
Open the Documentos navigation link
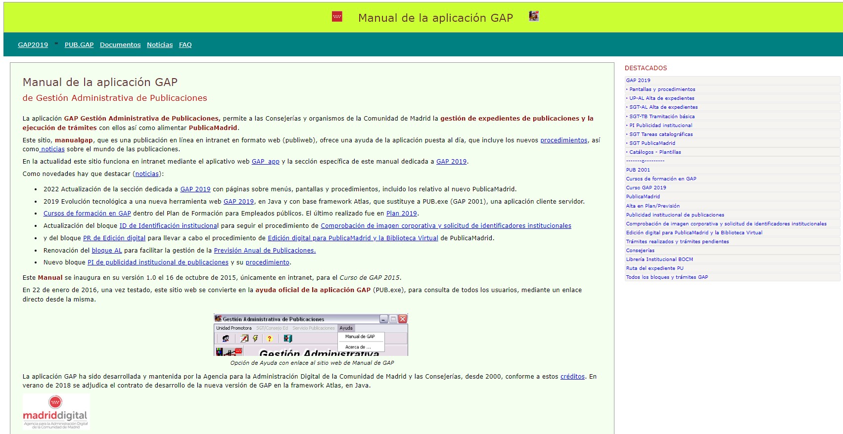[x=120, y=44]
